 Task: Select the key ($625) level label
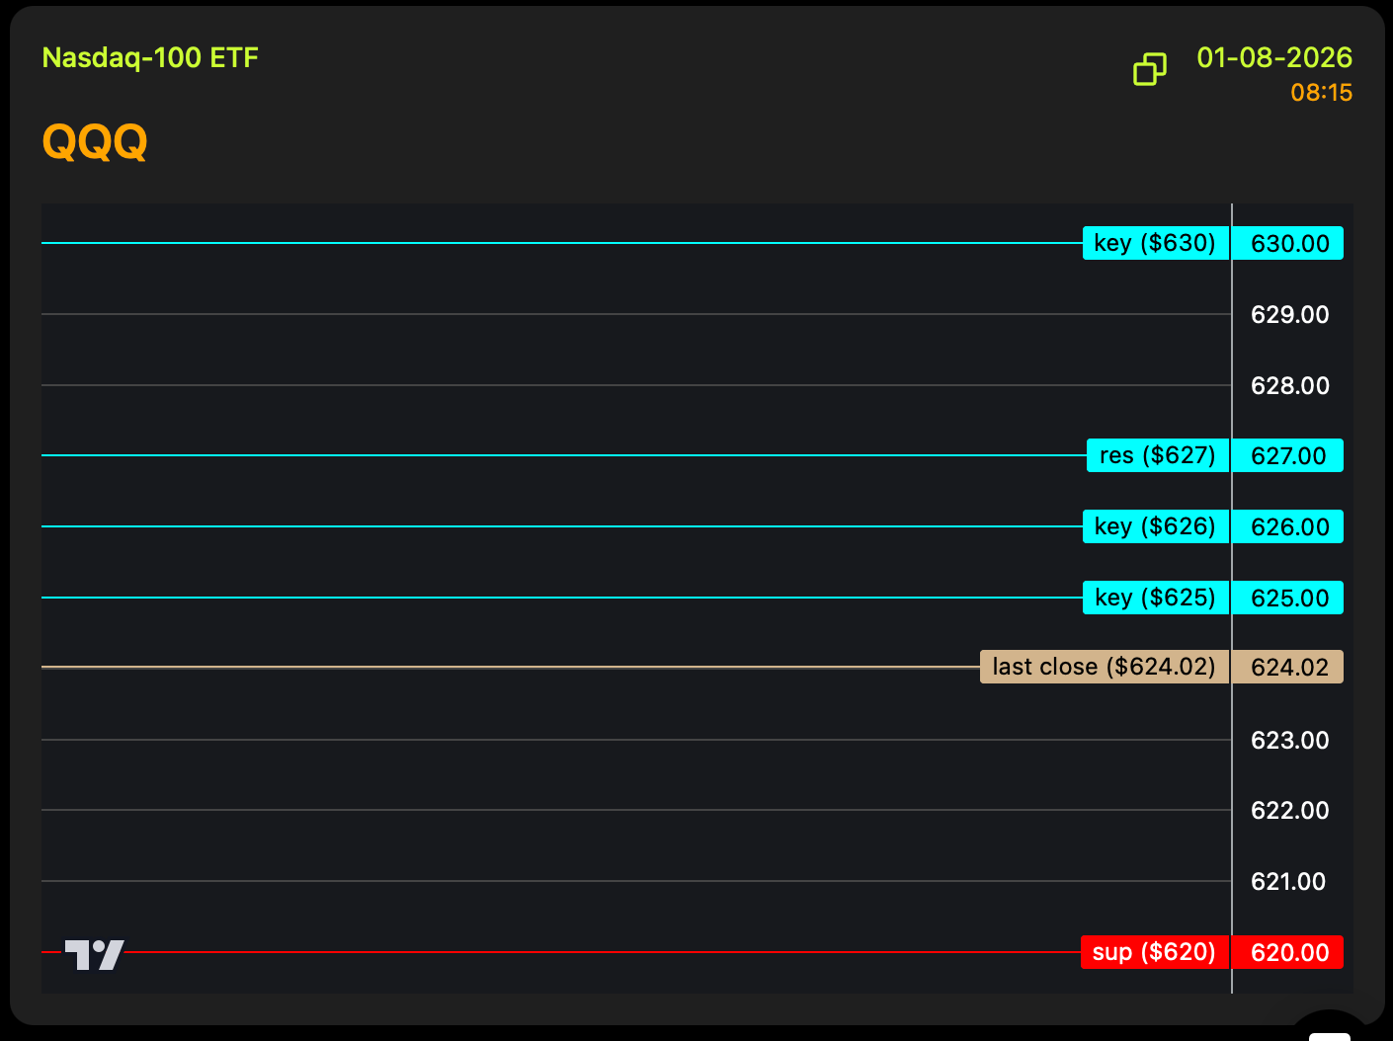[x=1155, y=598]
